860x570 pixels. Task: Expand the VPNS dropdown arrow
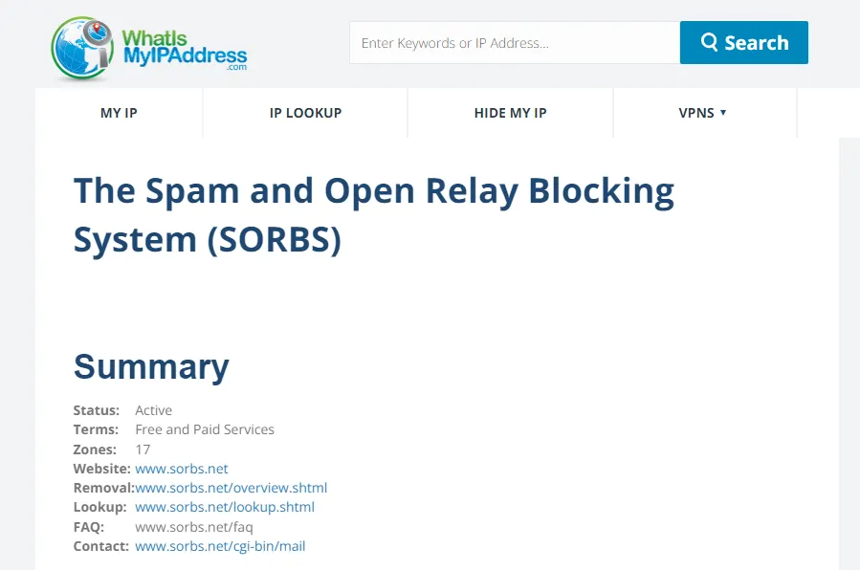(x=723, y=113)
